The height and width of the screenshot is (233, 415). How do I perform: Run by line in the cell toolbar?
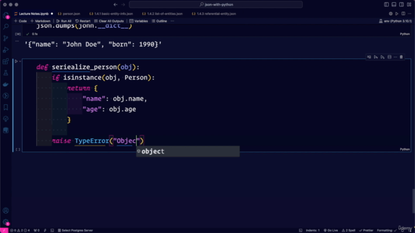pyautogui.click(x=369, y=57)
